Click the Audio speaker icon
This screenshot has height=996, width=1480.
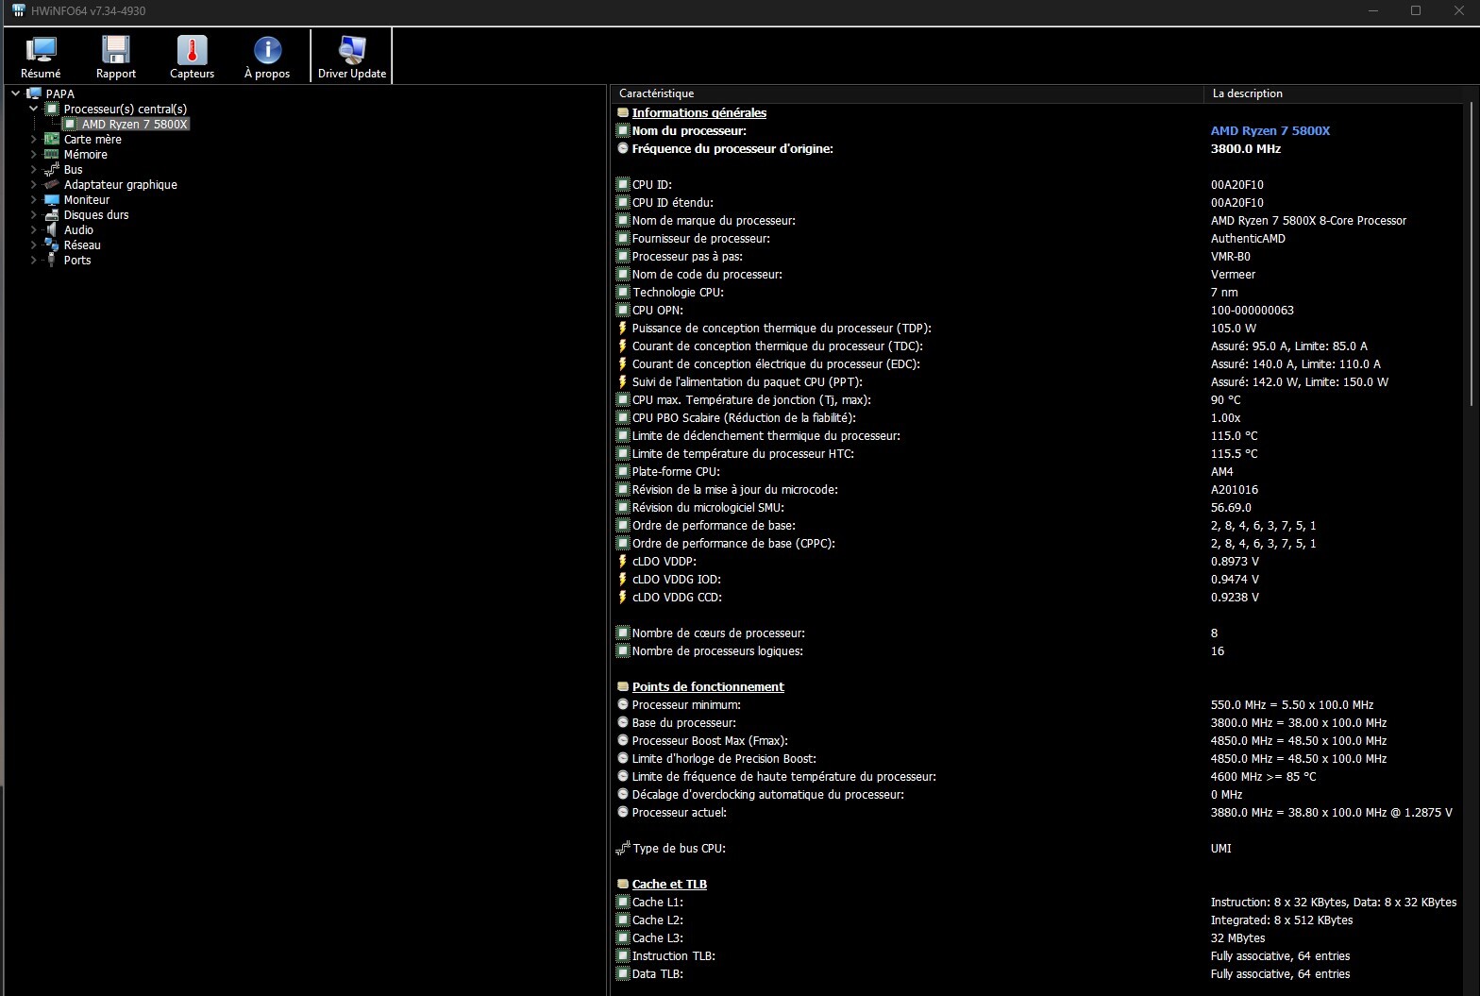[52, 229]
